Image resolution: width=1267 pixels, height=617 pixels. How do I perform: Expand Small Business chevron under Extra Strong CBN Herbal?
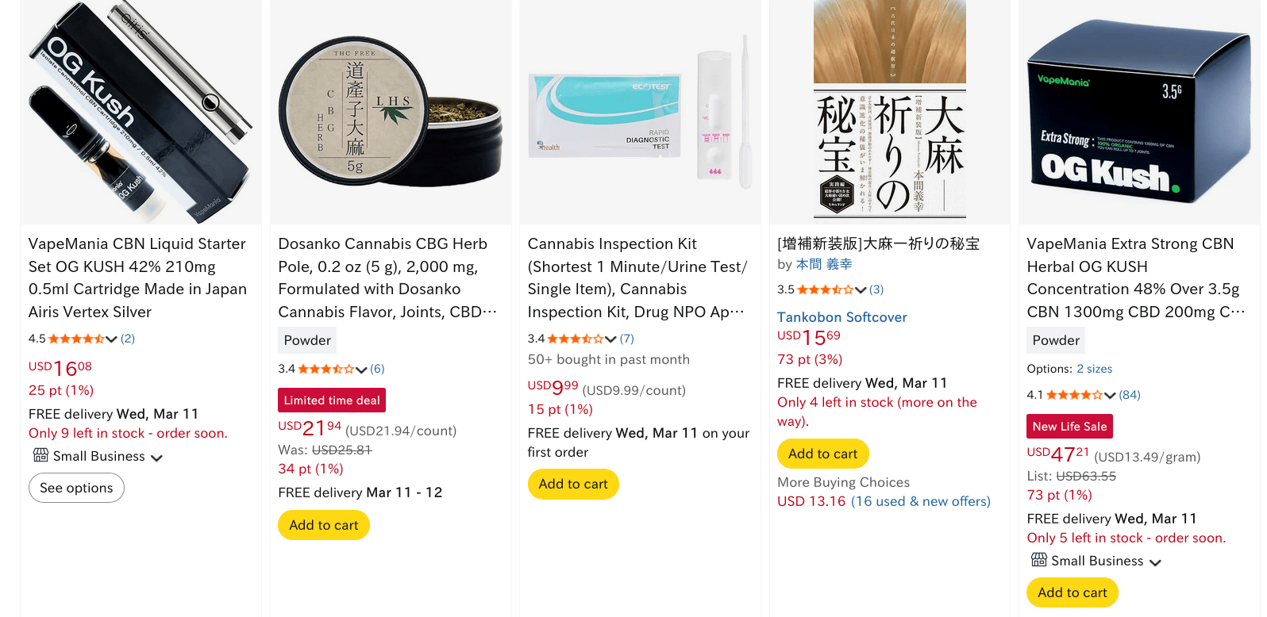click(1155, 562)
